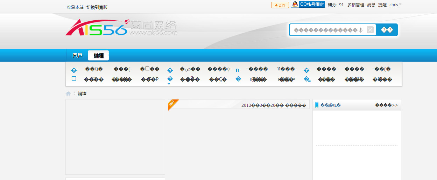Click 收藏本站 bookmark site link

coord(75,7)
